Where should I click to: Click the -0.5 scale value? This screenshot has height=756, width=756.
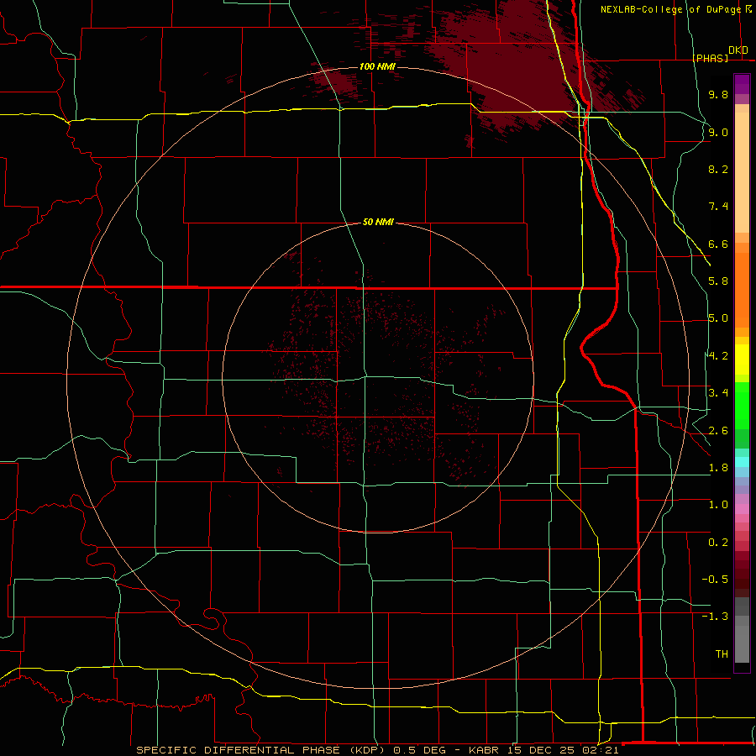click(715, 580)
